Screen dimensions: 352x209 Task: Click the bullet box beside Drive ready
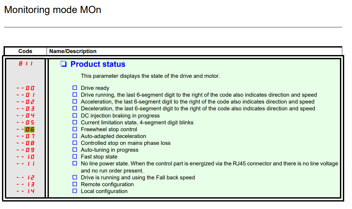[75, 88]
